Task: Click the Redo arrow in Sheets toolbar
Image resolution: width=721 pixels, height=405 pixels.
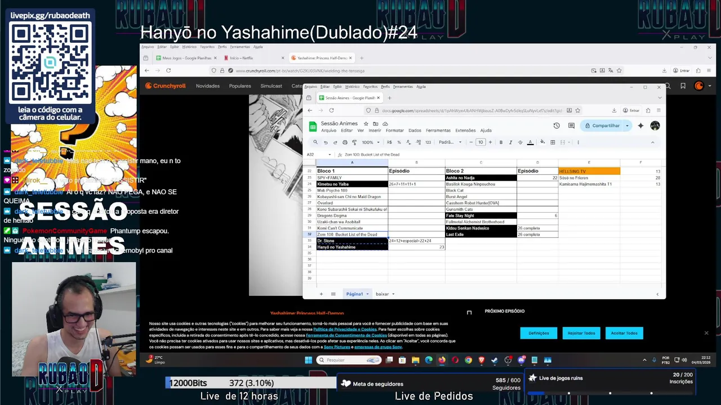Action: pos(335,142)
